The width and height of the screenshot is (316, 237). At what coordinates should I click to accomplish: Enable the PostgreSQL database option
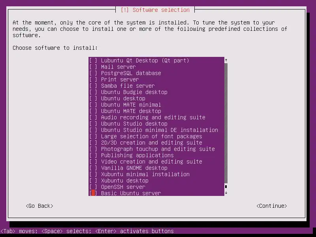click(x=93, y=73)
